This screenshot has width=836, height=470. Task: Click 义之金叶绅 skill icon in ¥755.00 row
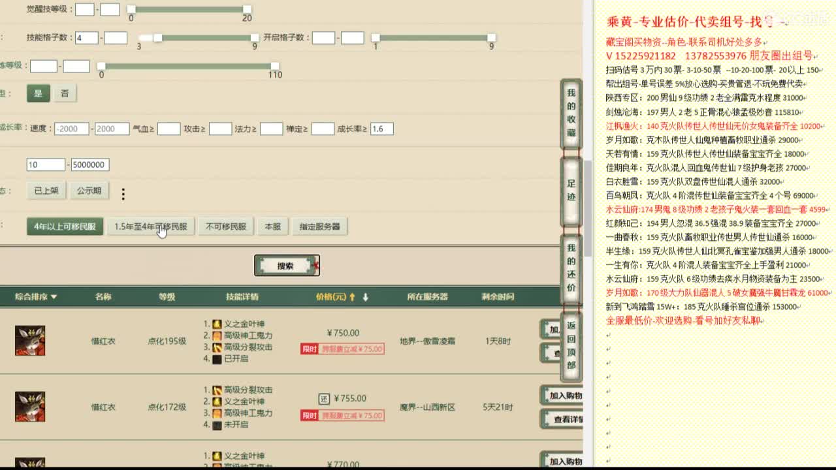coord(216,401)
